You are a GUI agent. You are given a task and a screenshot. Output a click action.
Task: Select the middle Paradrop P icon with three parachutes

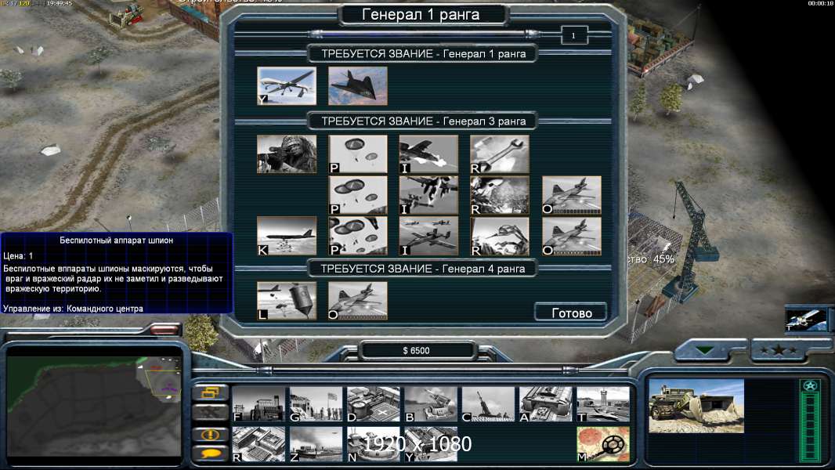pos(358,195)
